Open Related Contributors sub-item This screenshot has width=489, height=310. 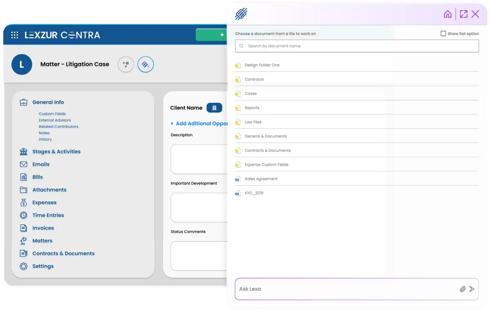tap(58, 127)
